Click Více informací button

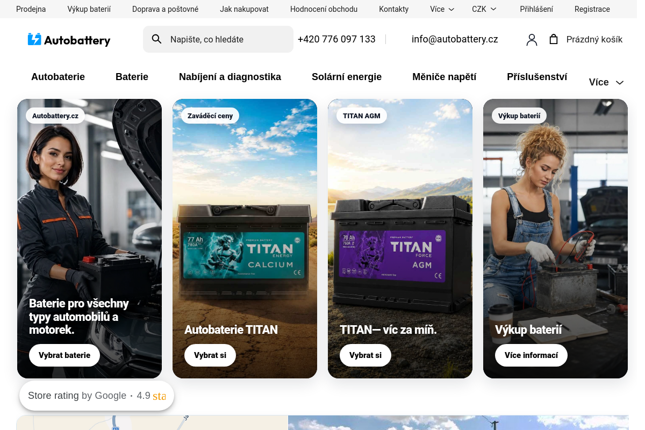(x=531, y=355)
